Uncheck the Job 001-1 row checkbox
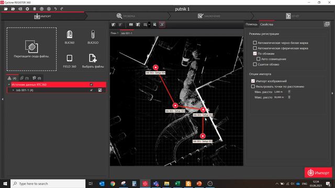Viewport: 335px width, 188px height. 91,90
